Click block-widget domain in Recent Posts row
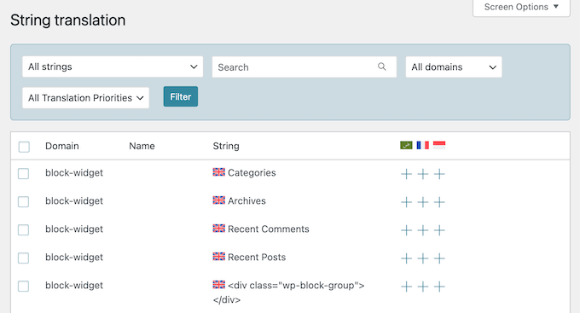Screen dimensions: 580x313 tap(74, 257)
